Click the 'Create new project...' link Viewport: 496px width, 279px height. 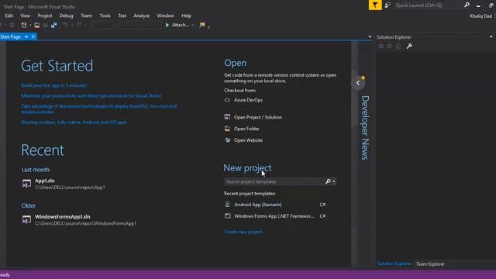[245, 232]
